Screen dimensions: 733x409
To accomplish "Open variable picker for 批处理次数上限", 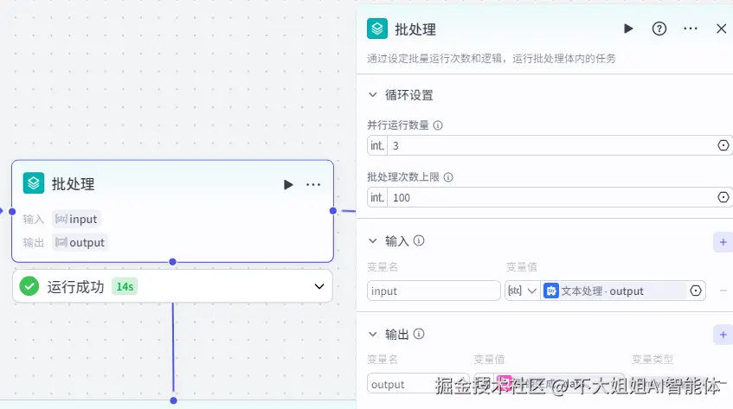I will (x=723, y=197).
